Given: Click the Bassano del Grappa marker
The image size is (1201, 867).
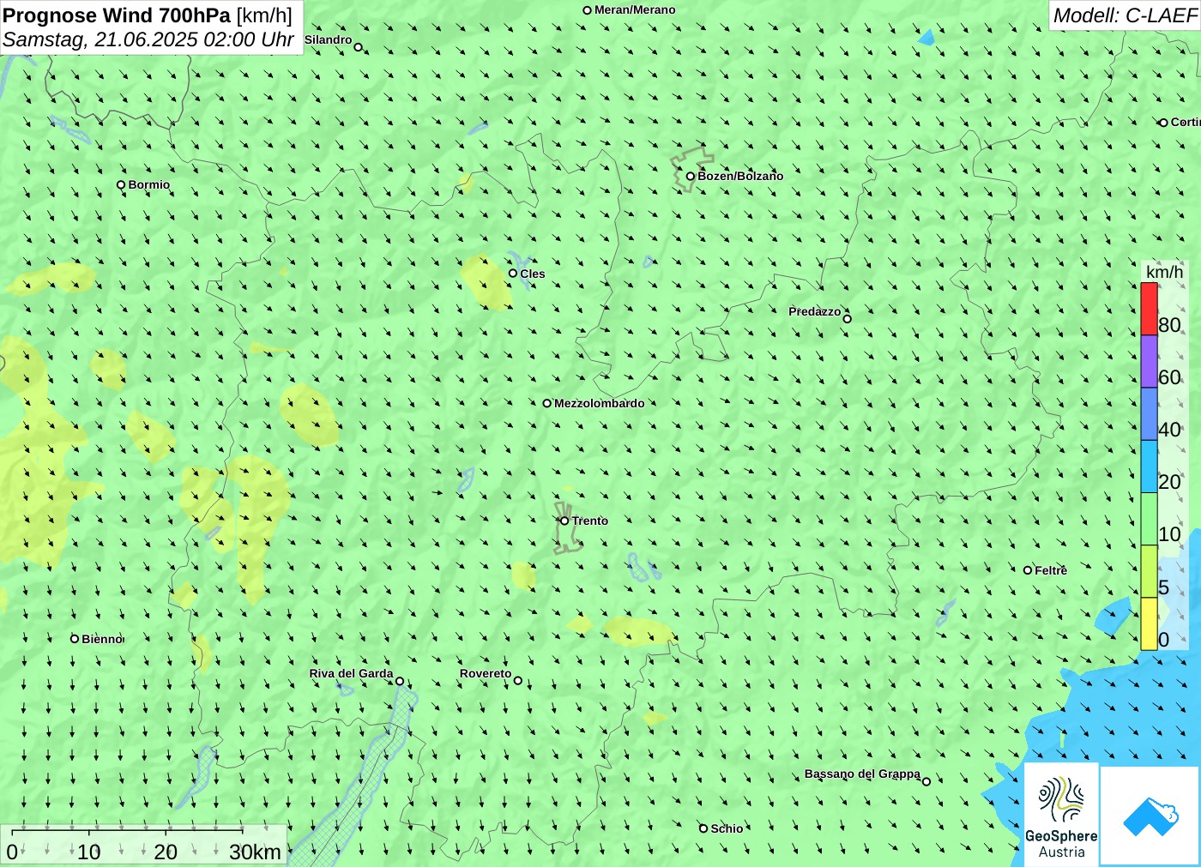Looking at the screenshot, I should [x=926, y=781].
